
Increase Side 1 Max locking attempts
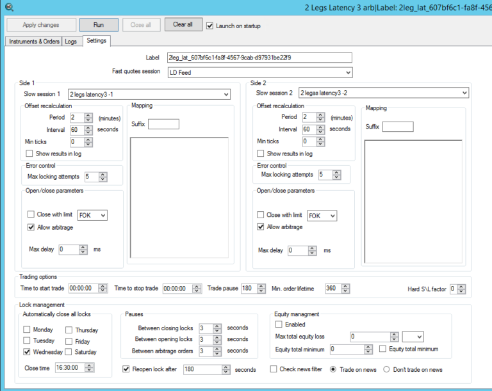coord(102,173)
